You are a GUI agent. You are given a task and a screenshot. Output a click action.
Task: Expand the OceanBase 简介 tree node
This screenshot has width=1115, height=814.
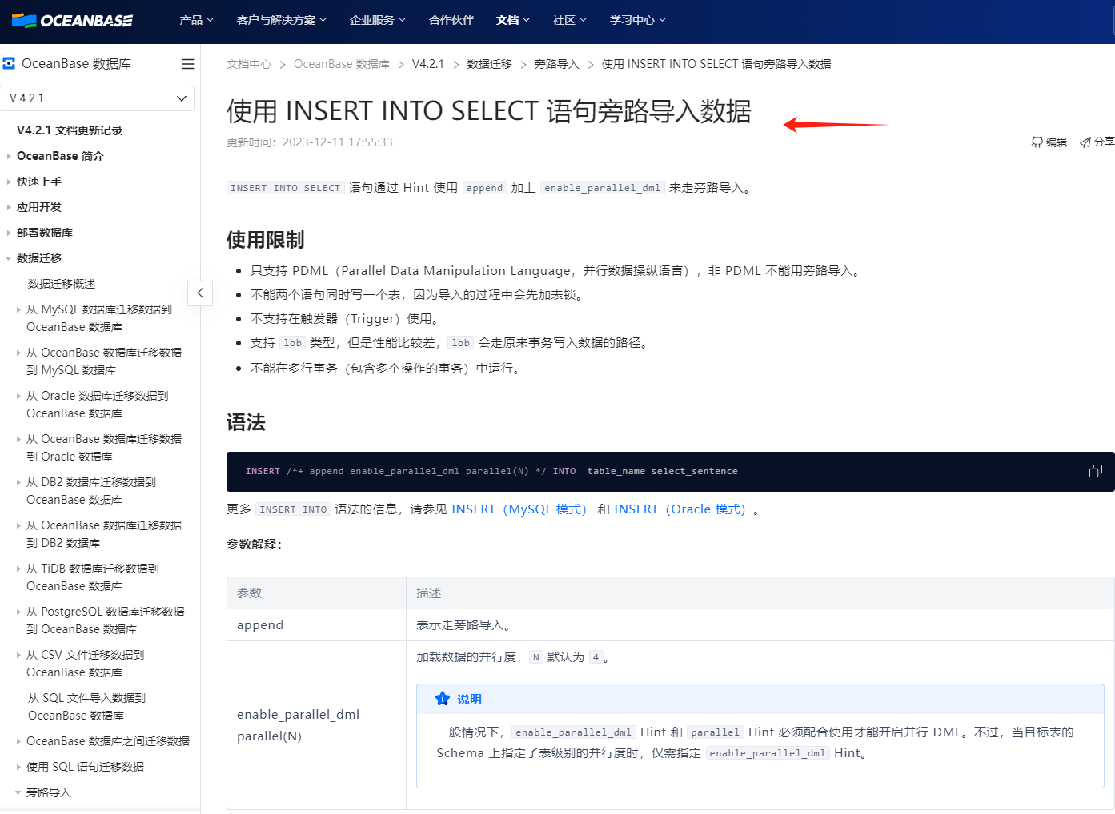click(x=9, y=156)
